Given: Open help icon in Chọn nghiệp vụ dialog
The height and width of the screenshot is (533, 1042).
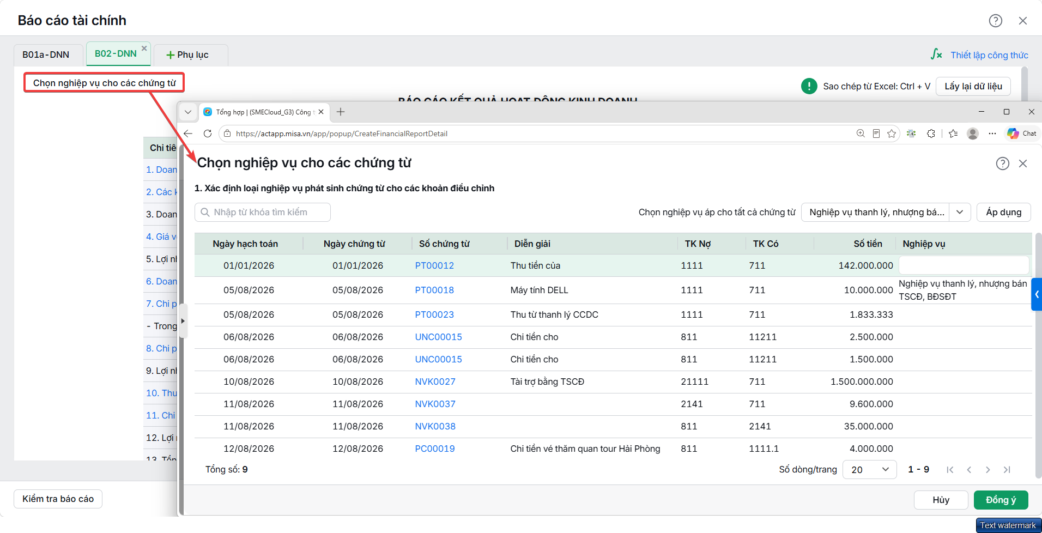Looking at the screenshot, I should (x=1003, y=163).
